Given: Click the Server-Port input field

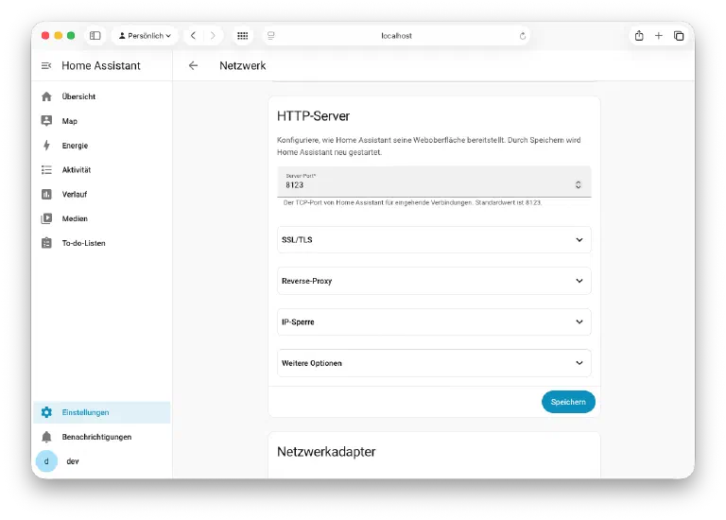Looking at the screenshot, I should [x=434, y=182].
